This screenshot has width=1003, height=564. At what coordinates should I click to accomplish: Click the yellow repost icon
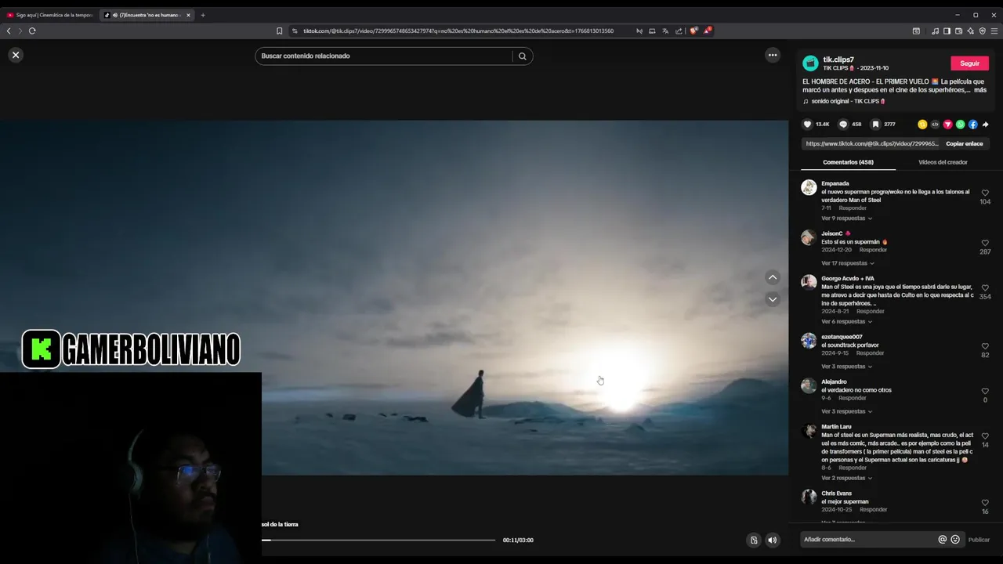point(922,125)
